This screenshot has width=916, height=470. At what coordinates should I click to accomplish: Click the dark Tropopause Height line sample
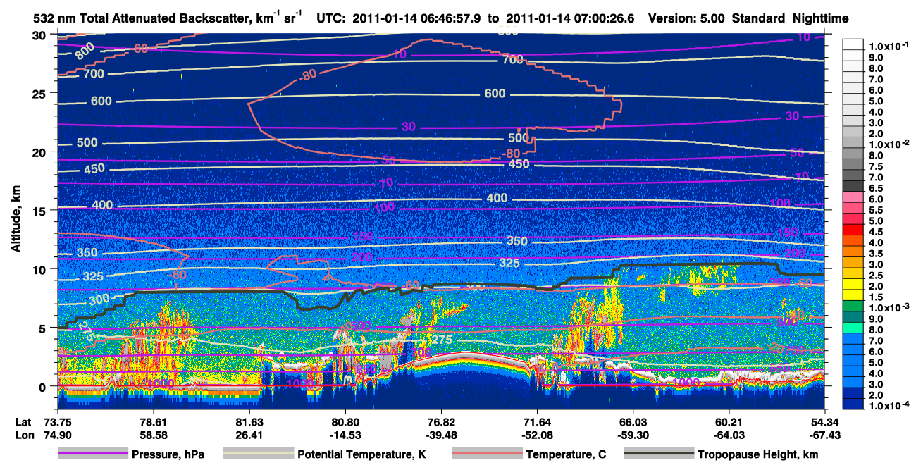click(x=659, y=454)
